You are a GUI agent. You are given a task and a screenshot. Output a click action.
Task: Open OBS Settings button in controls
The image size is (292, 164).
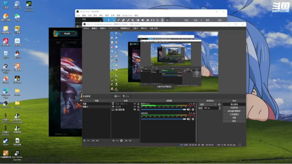pos(234,118)
